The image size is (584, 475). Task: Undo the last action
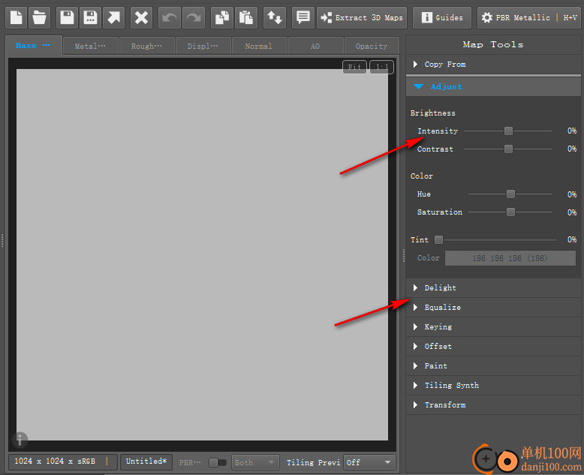tap(170, 17)
